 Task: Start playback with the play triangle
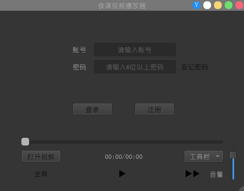122,174
